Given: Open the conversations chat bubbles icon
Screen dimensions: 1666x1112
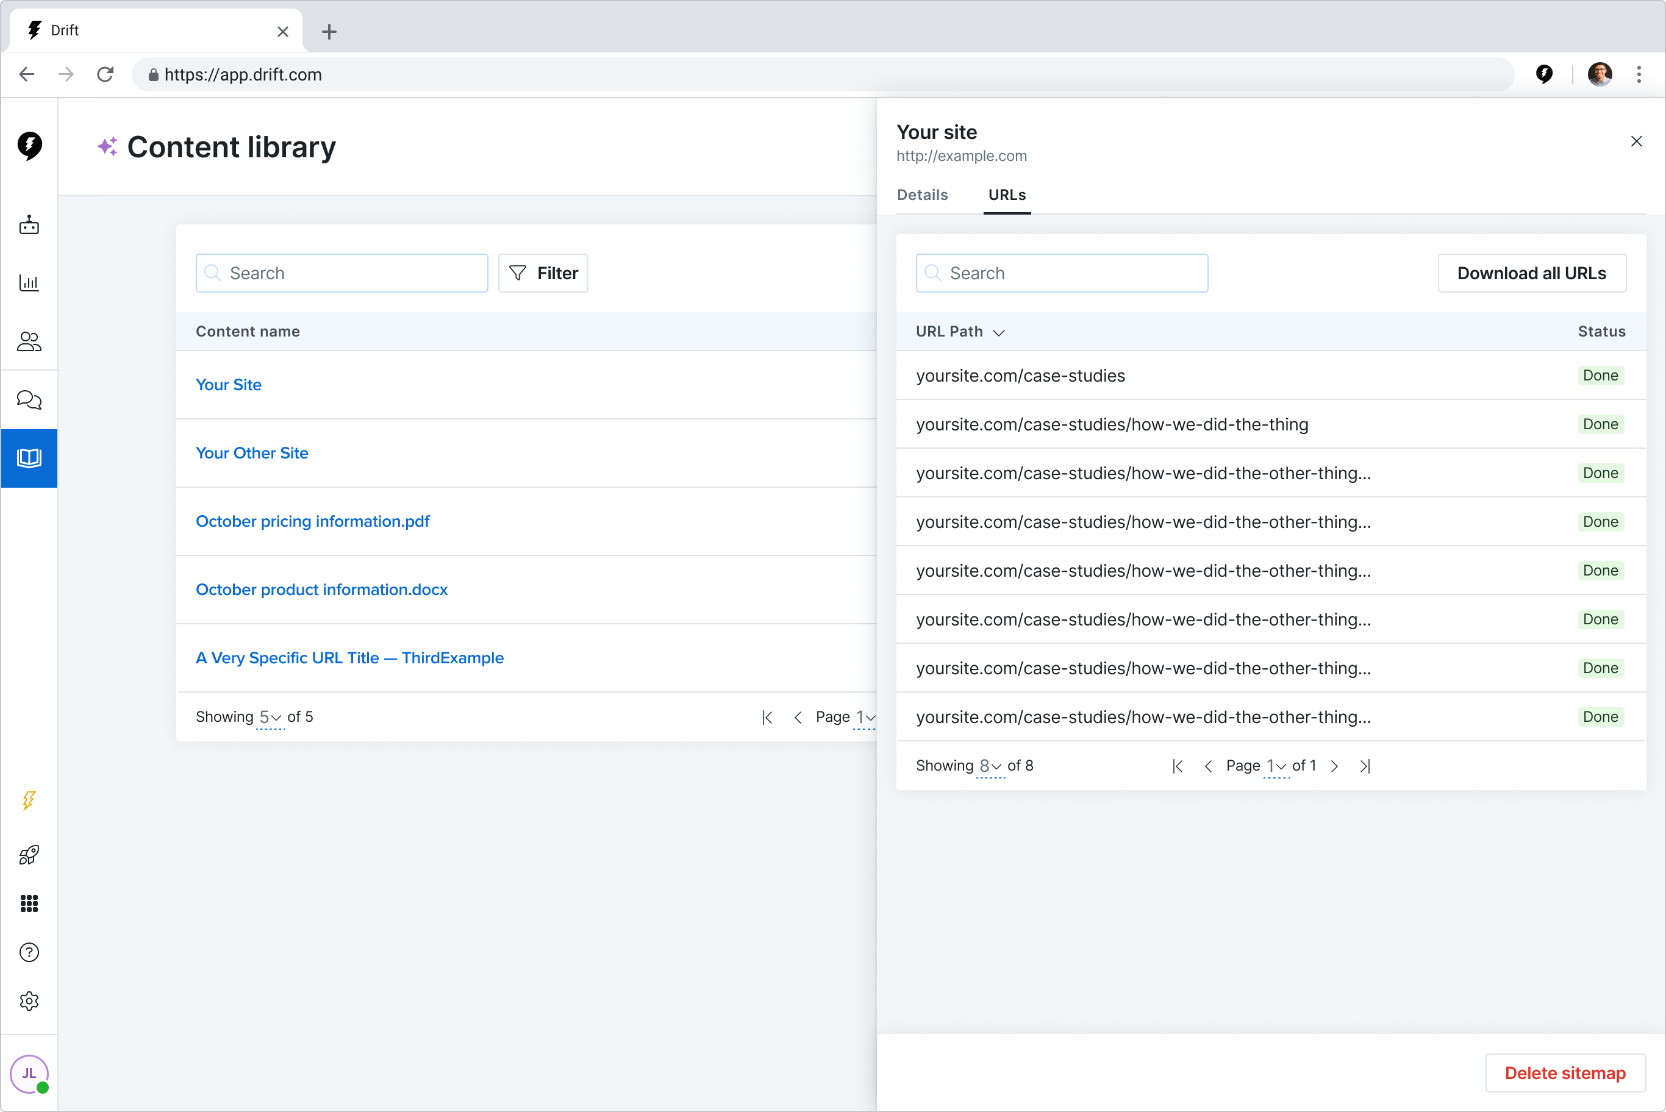Looking at the screenshot, I should (29, 400).
